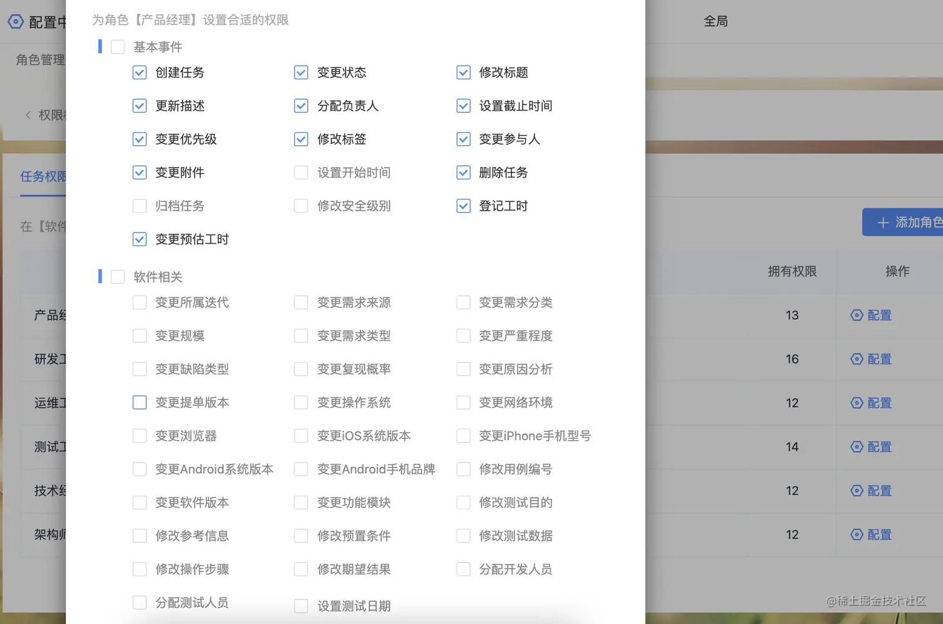Check the 归档任务 checkbox
Viewport: 943px width, 624px height.
point(140,206)
